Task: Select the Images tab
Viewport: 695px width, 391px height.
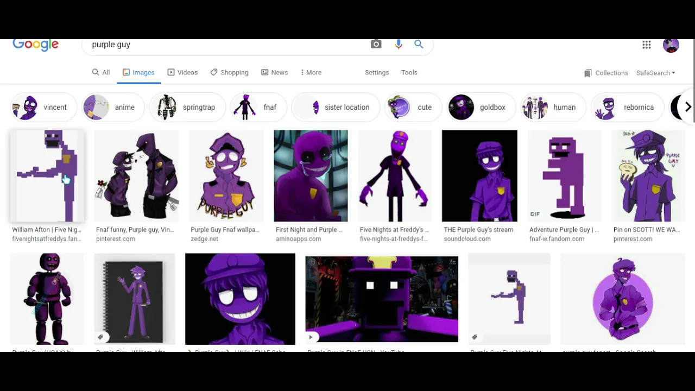Action: click(138, 72)
